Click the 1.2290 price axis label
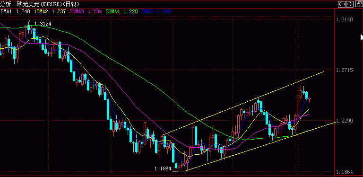This screenshot has width=363, height=177. 345,121
